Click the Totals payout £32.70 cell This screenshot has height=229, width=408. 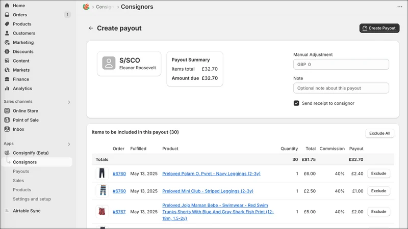coord(356,159)
